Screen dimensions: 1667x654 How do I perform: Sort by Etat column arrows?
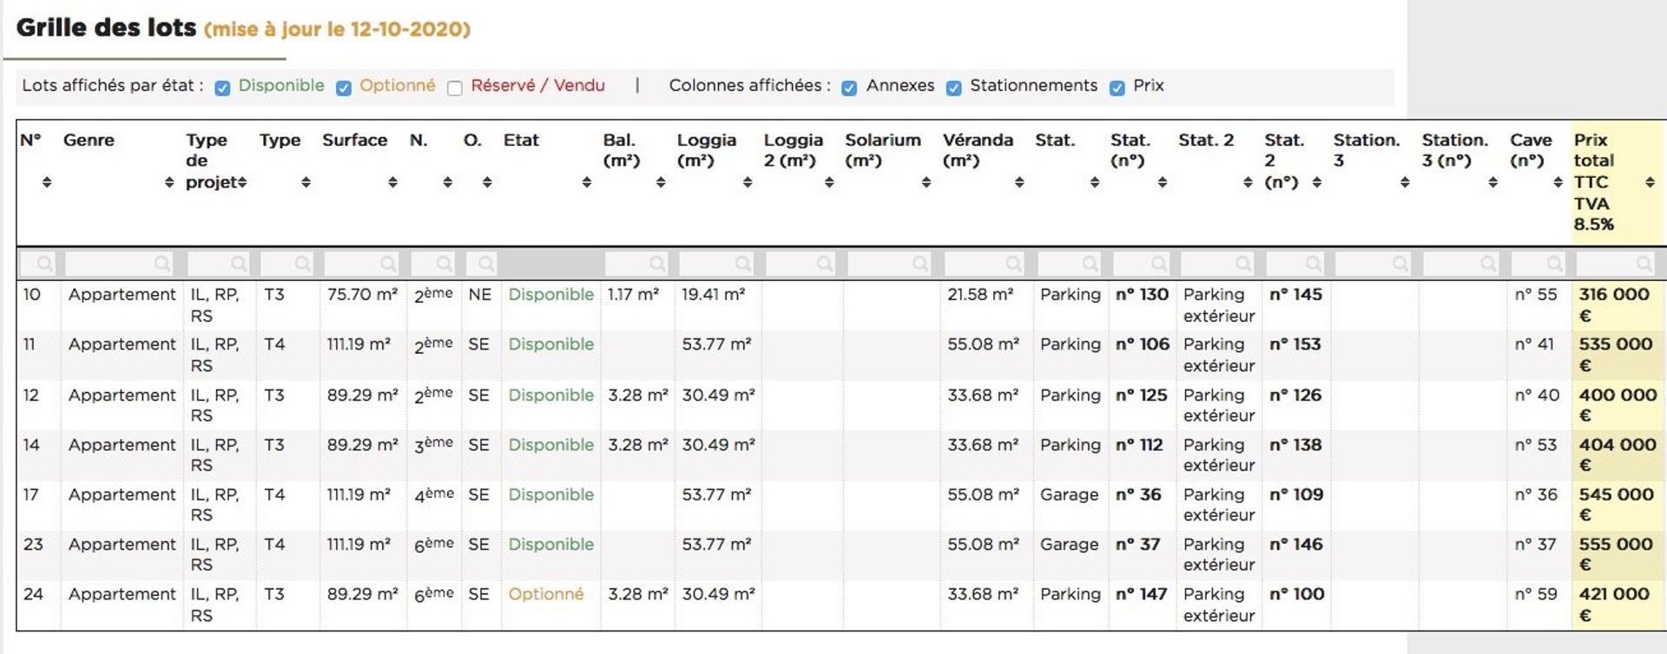coord(587,182)
